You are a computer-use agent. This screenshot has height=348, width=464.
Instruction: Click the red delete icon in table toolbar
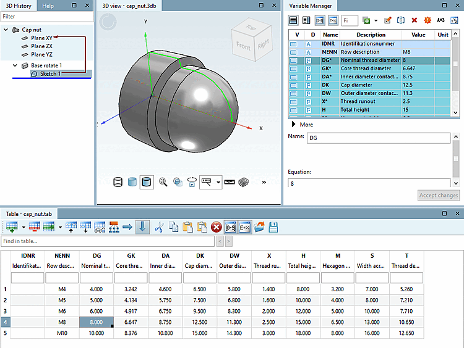tap(217, 227)
